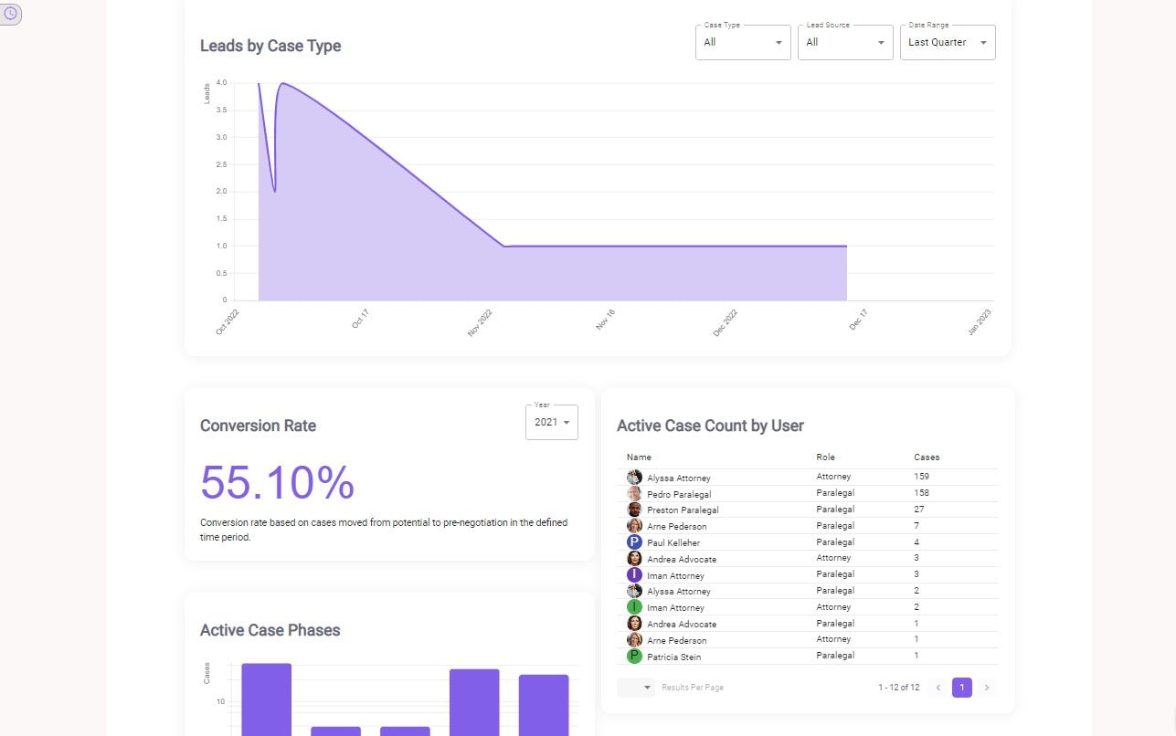Click Patricia Stein's green P avatar

coord(634,656)
